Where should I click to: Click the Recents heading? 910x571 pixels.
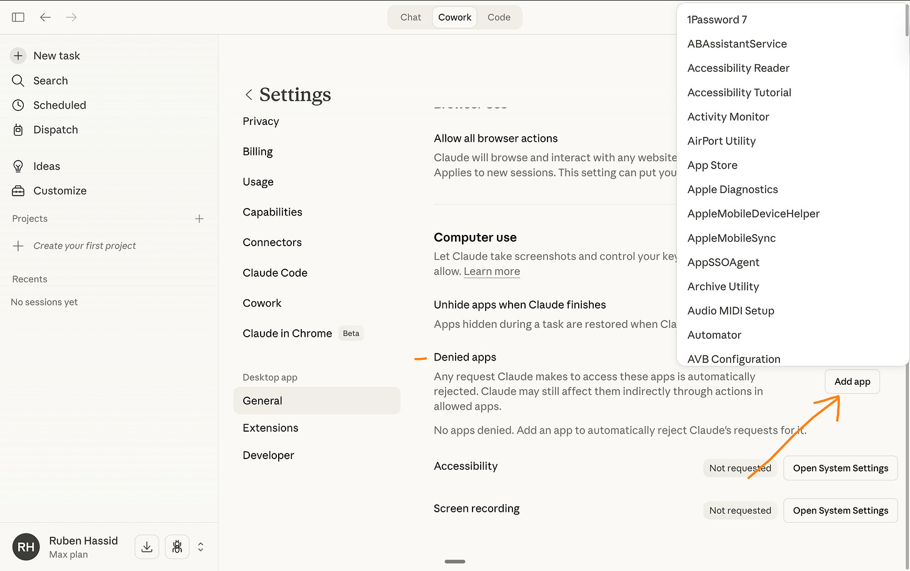tap(29, 279)
